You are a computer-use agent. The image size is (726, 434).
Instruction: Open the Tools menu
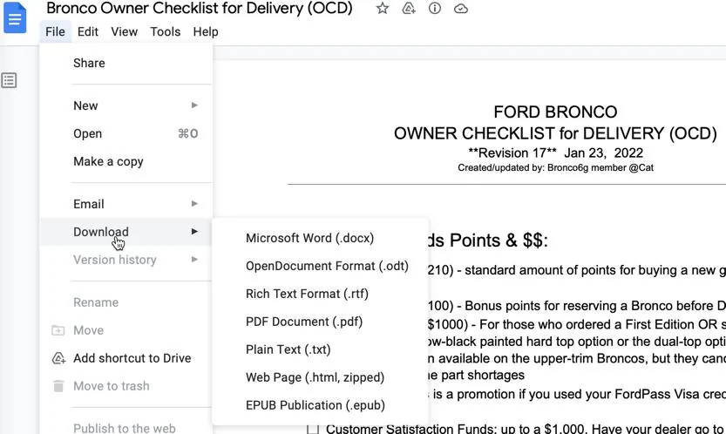pos(166,31)
